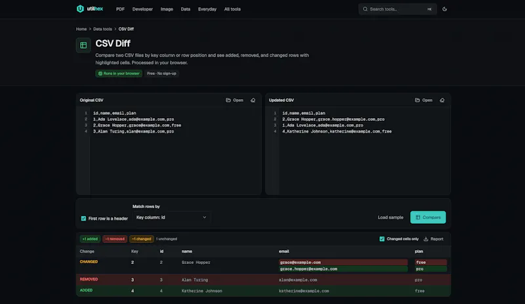Click katherine@example.com cell
Screen dimensions: 525x304
coord(304,291)
